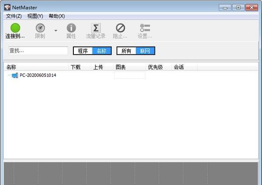The height and width of the screenshot is (185, 262).
Task: Click the search (查找) input field
Action: coord(38,51)
